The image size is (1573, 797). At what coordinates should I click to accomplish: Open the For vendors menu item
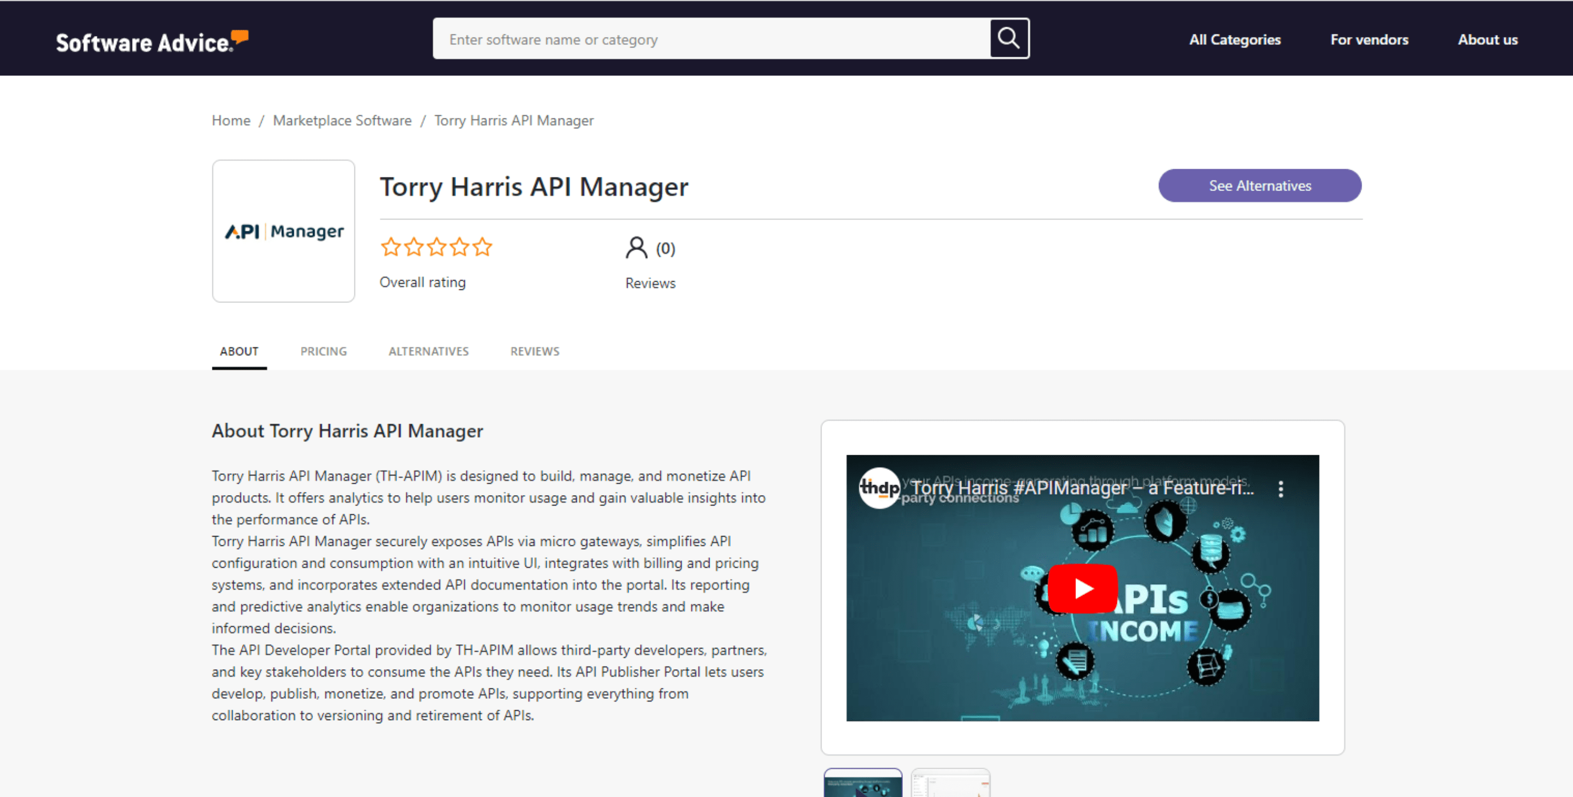(1369, 40)
